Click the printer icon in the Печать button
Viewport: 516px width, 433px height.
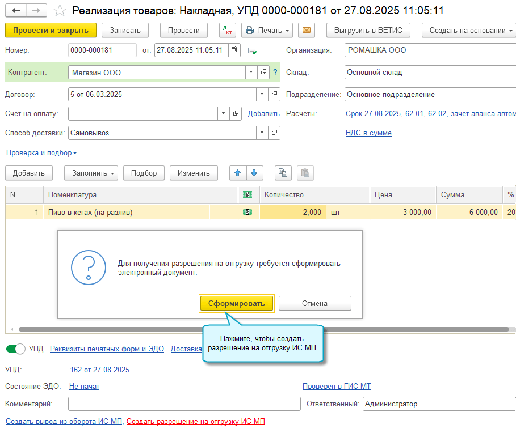tap(250, 30)
